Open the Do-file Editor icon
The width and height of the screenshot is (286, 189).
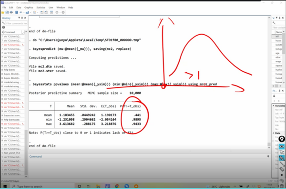point(34,12)
